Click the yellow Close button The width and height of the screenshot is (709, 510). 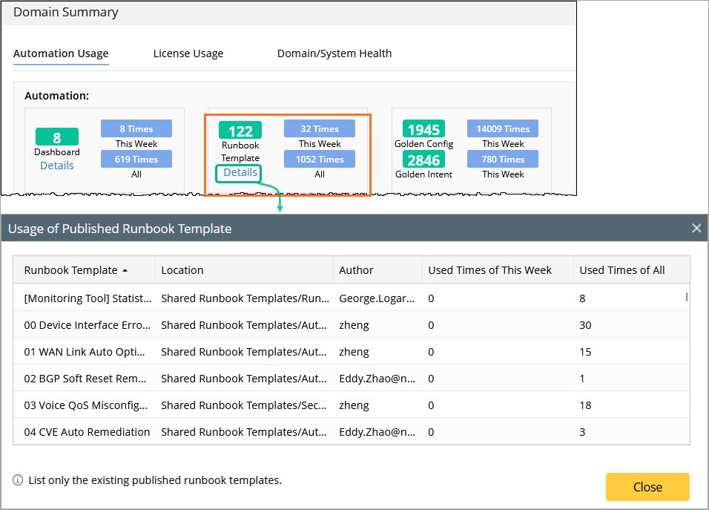coord(647,487)
